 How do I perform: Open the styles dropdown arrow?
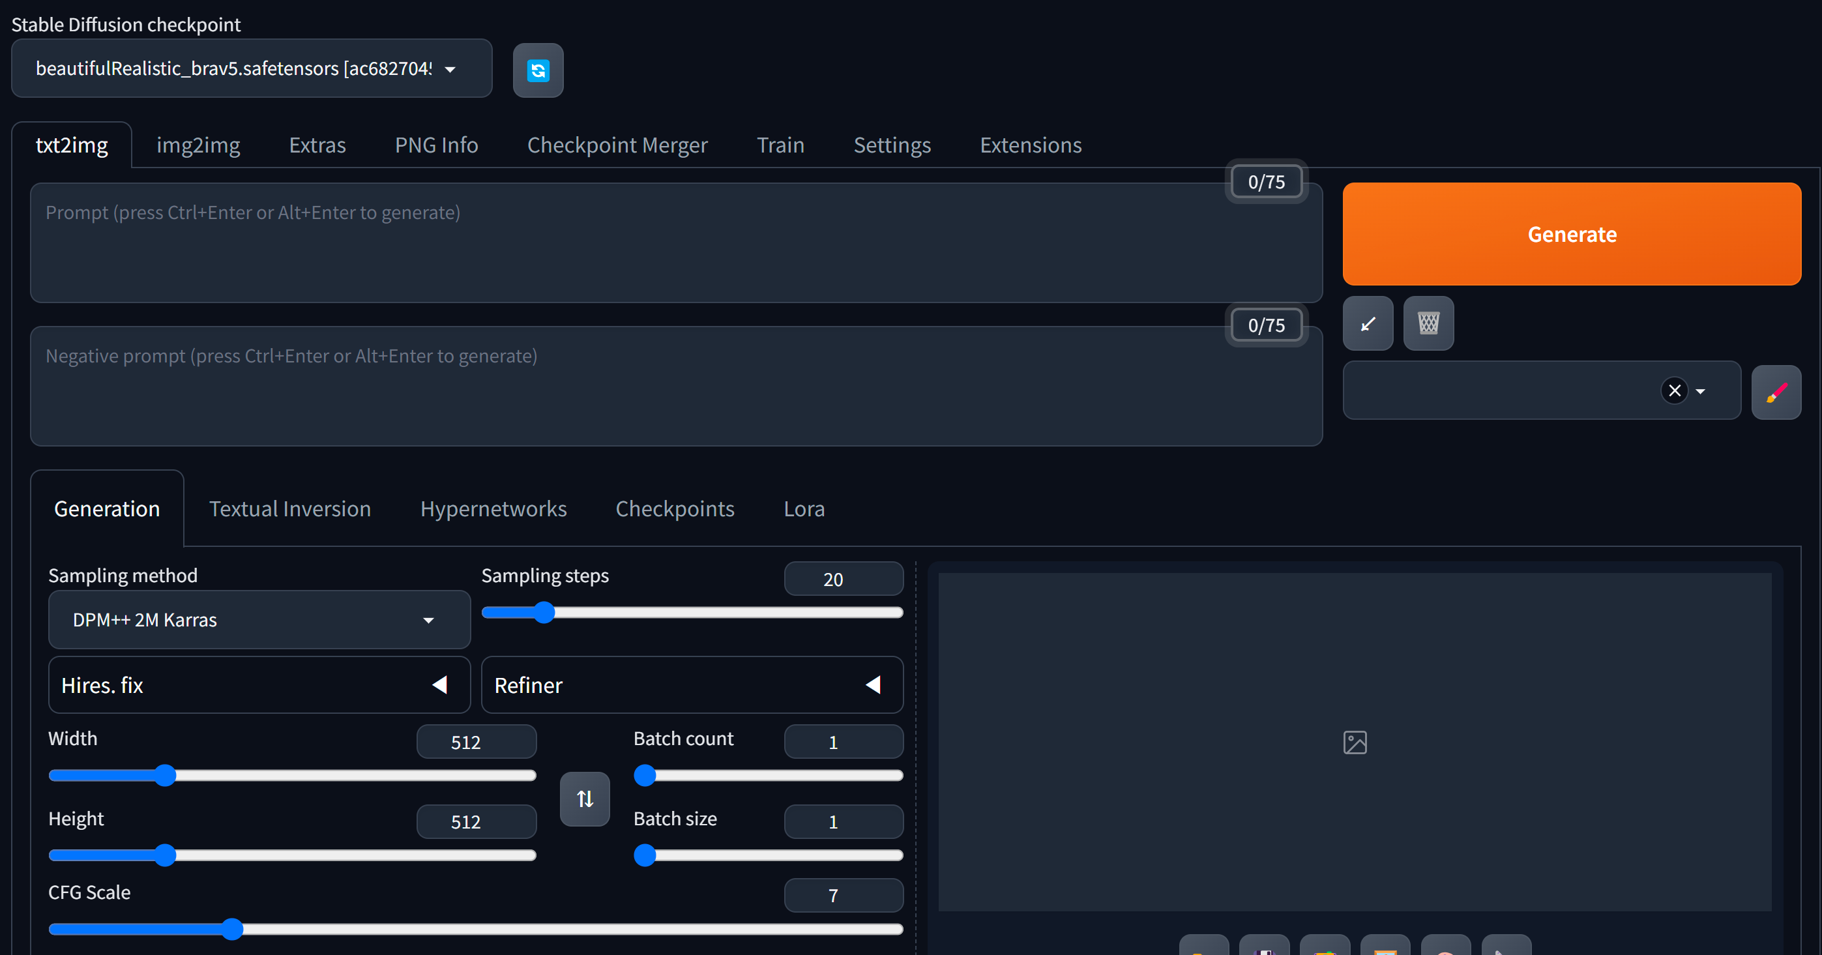(x=1699, y=391)
